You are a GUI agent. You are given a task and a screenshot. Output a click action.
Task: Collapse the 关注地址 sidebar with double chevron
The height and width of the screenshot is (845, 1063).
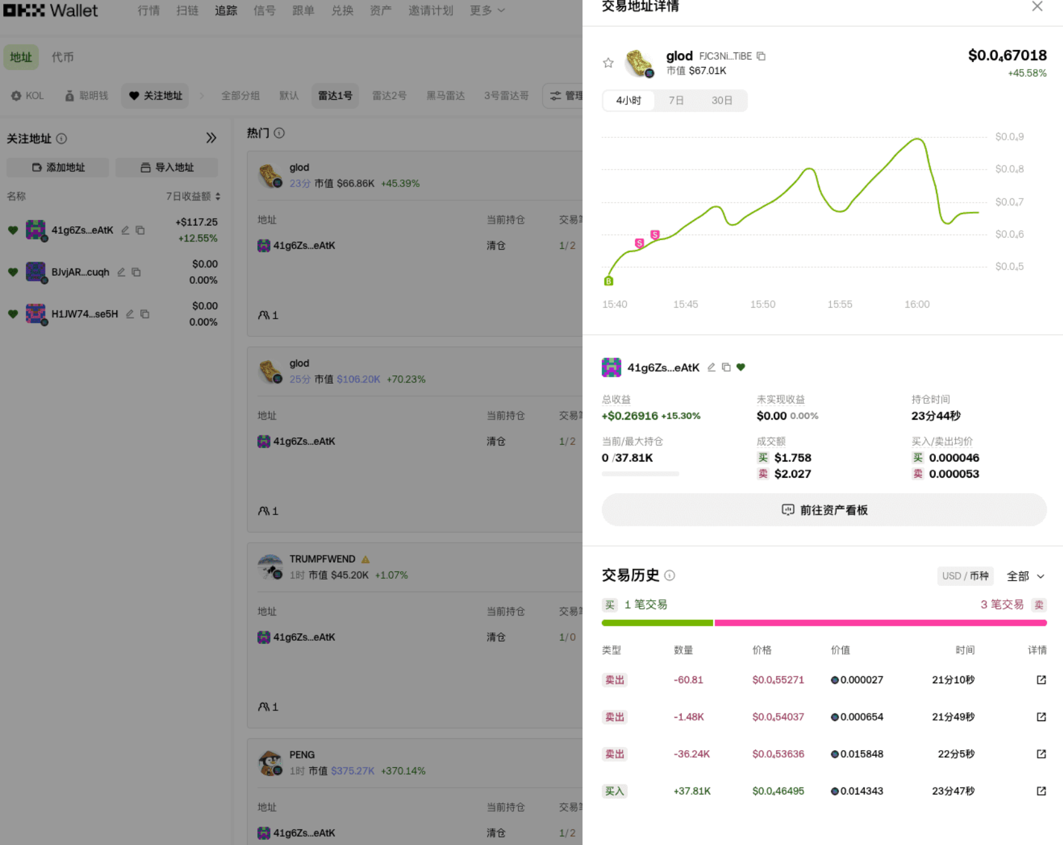click(211, 138)
